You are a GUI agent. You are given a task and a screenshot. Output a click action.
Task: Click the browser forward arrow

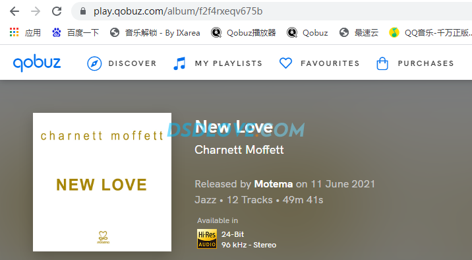pyautogui.click(x=36, y=11)
